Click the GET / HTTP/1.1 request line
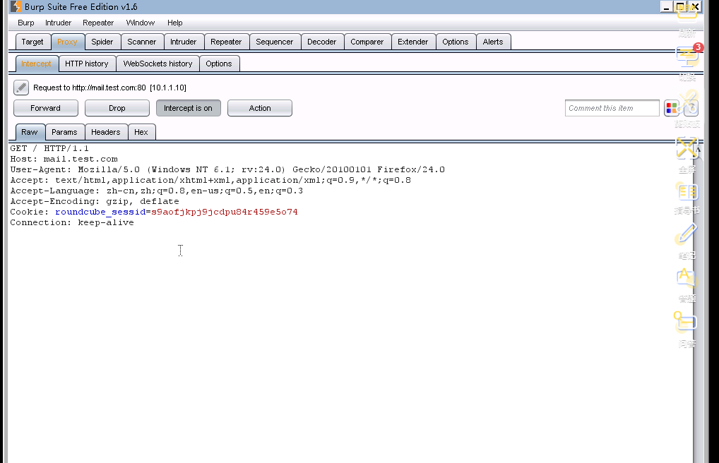This screenshot has height=463, width=719. coord(49,148)
